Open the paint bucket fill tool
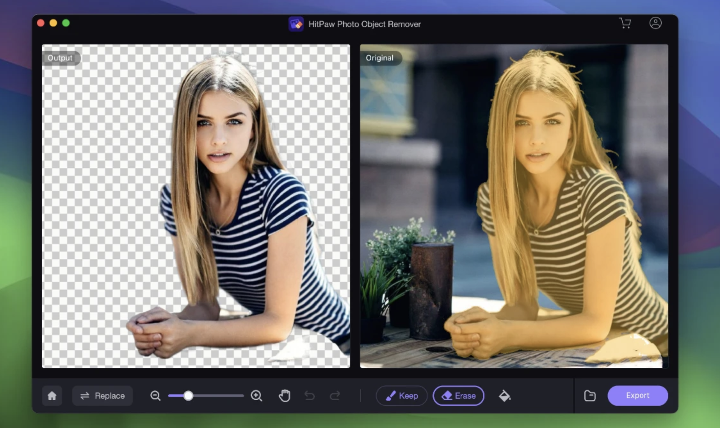This screenshot has width=720, height=428. 505,396
